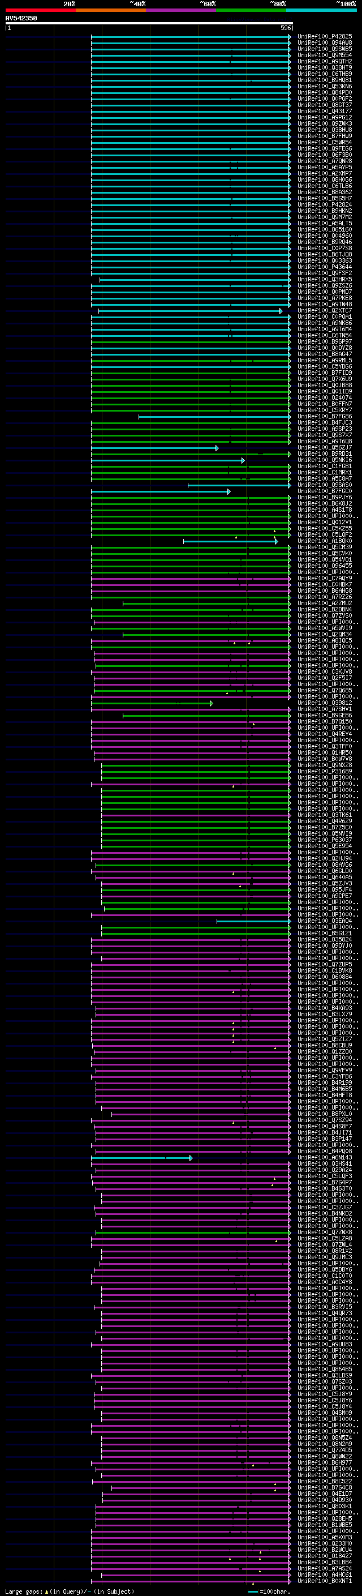
Task: Select row label UniRef100_C5J8Y9
Action: point(325,1394)
